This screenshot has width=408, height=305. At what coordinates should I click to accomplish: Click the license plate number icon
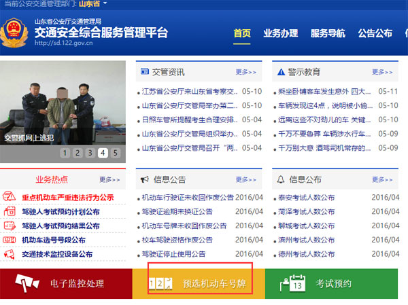[160, 283]
